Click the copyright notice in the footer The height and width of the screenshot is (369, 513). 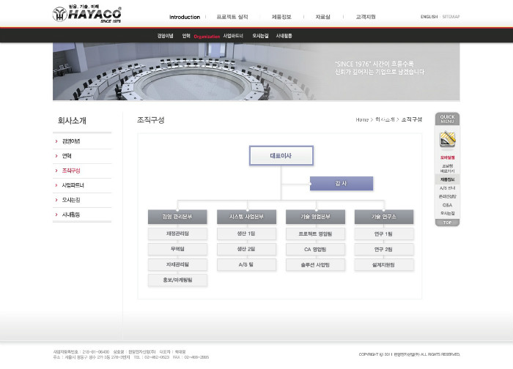409,354
